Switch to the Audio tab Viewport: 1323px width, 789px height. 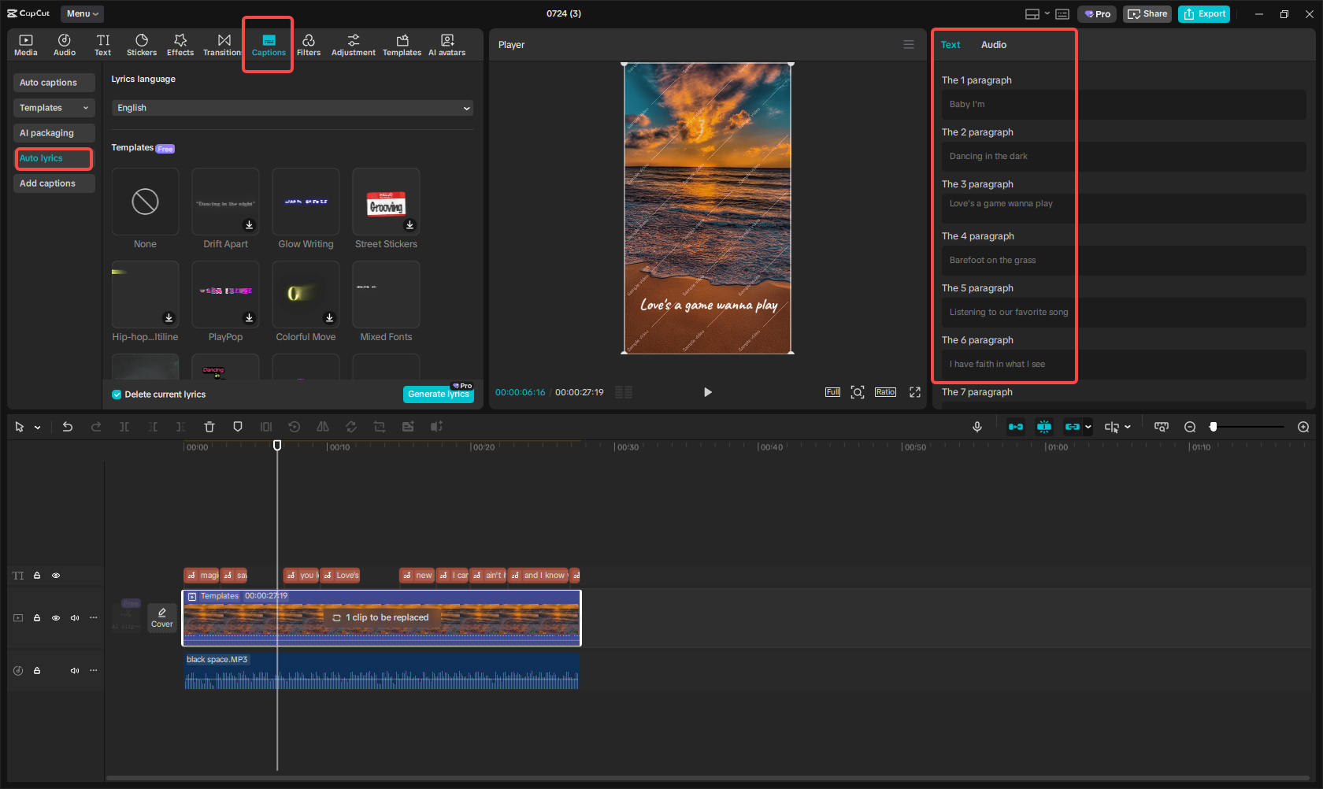pos(993,44)
